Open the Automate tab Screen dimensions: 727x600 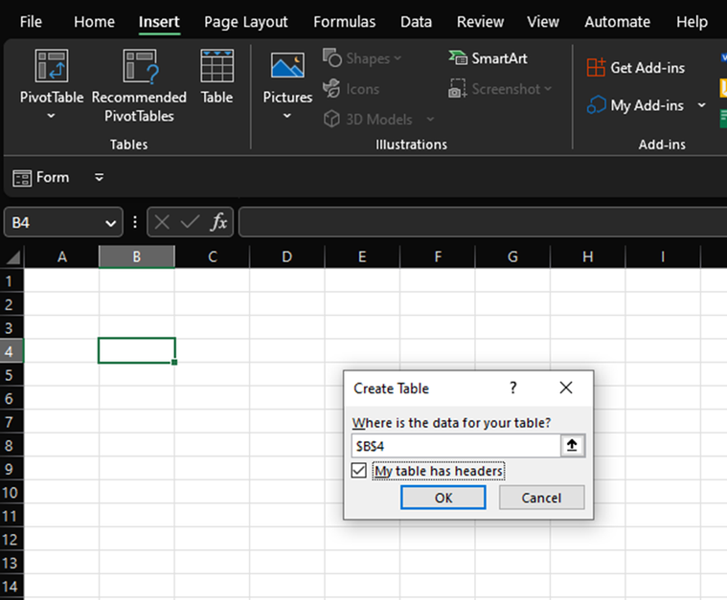click(617, 22)
